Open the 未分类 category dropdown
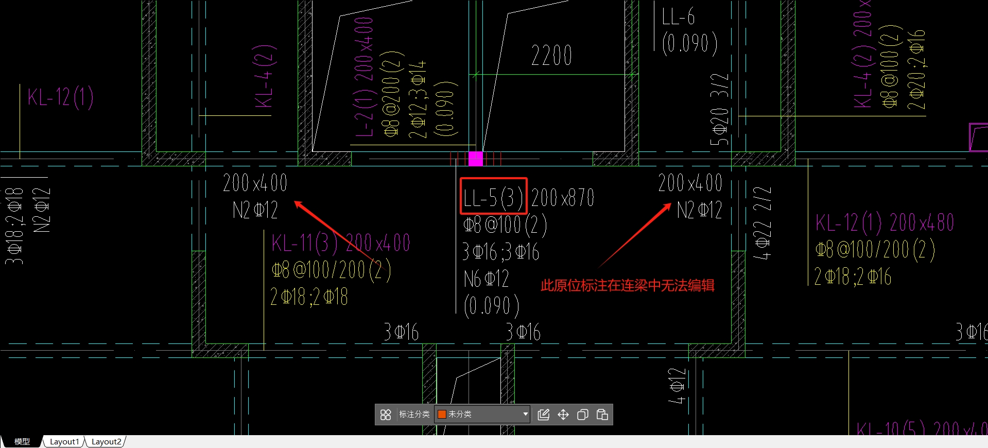This screenshot has width=988, height=448. click(482, 415)
